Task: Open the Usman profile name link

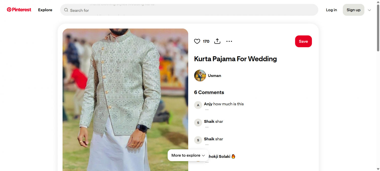Action: point(214,76)
